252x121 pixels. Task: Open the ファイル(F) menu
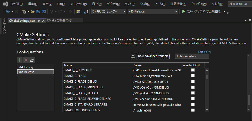(17, 4)
